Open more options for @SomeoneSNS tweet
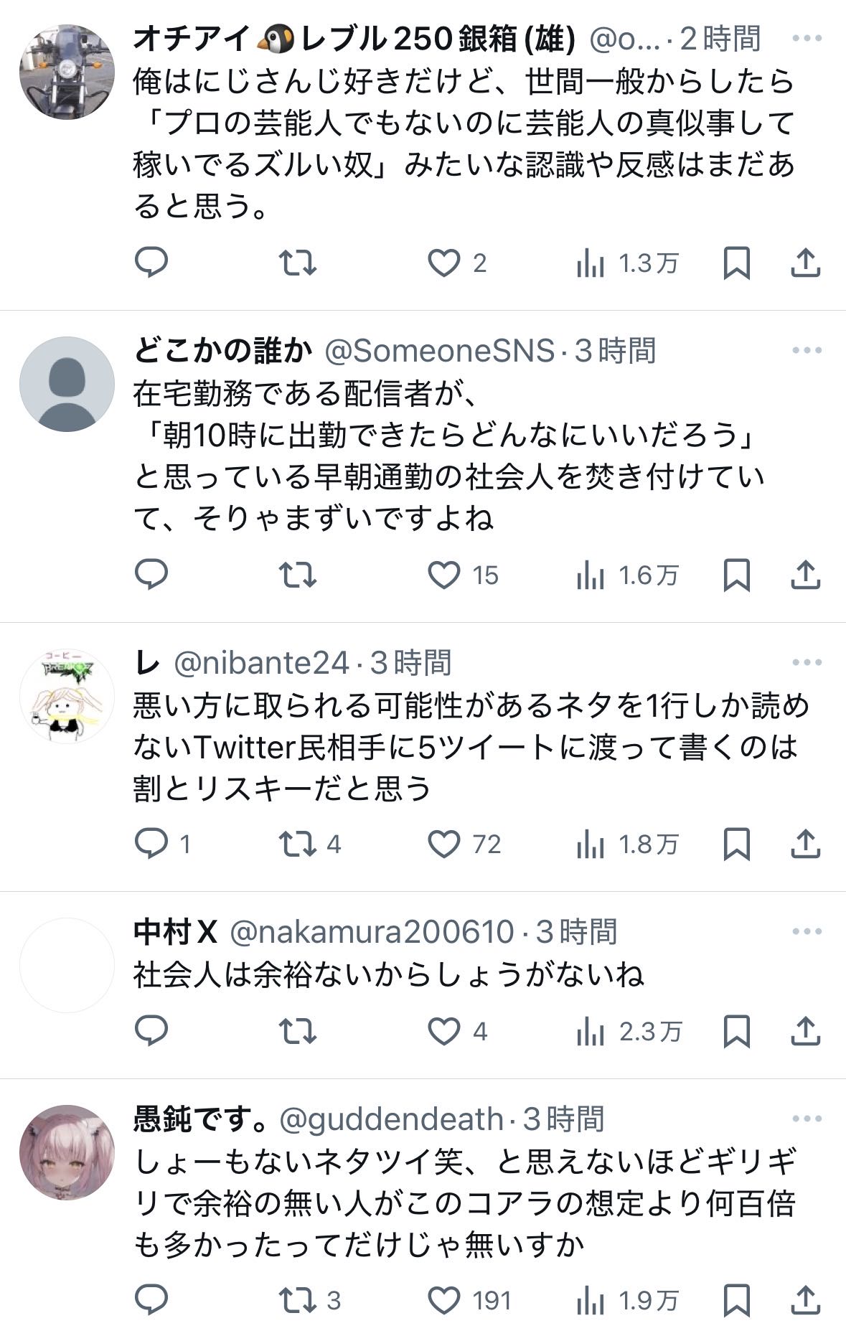Screen dimensions: 846x1341 (x=807, y=351)
